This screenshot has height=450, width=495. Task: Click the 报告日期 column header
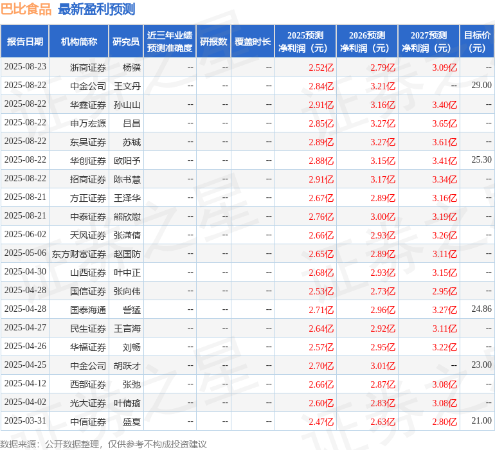click(25, 41)
